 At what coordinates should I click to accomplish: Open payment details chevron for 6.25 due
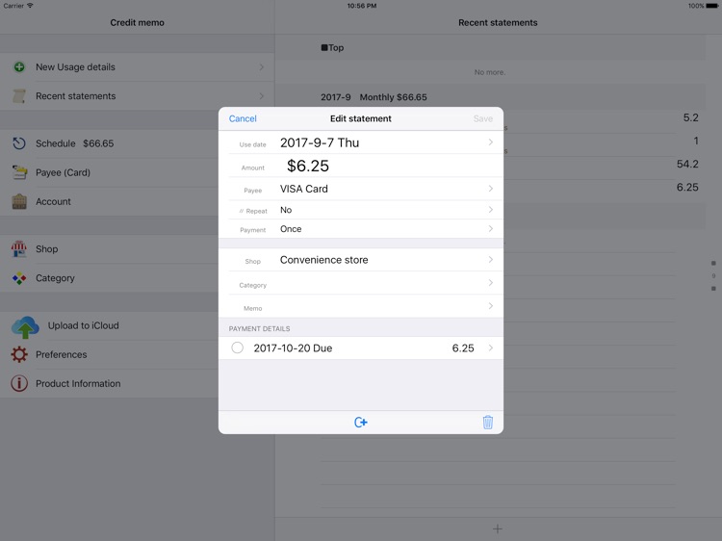tap(490, 348)
